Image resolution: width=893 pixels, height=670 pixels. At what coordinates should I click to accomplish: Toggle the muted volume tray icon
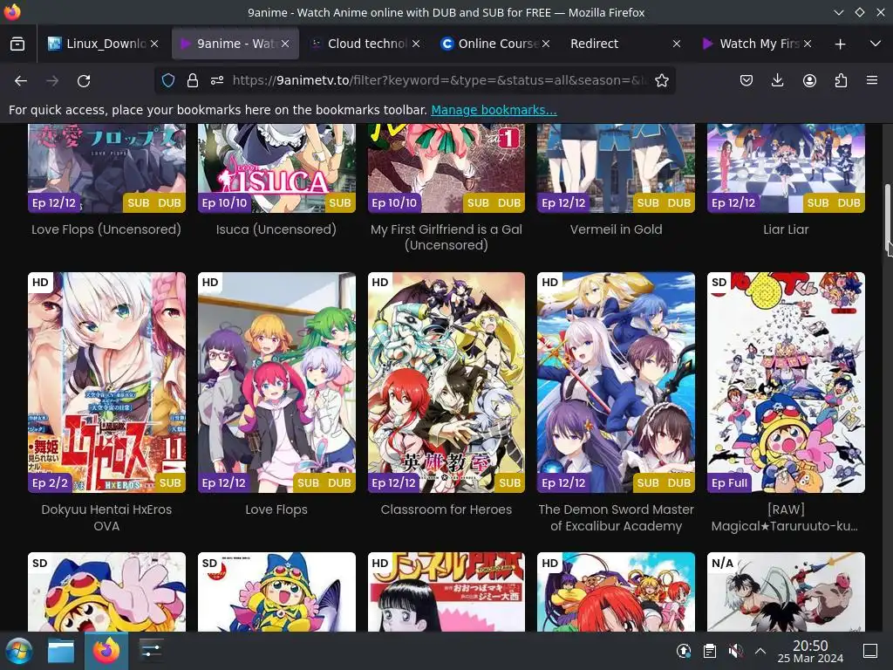click(x=735, y=651)
